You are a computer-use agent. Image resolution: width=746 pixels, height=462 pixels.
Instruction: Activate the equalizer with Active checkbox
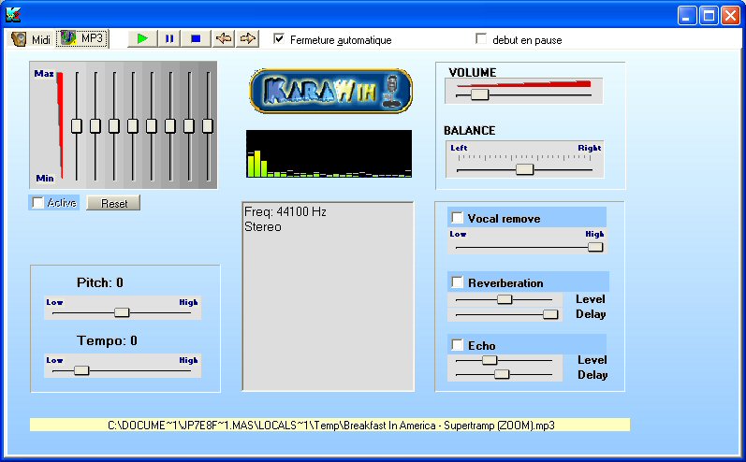(37, 203)
